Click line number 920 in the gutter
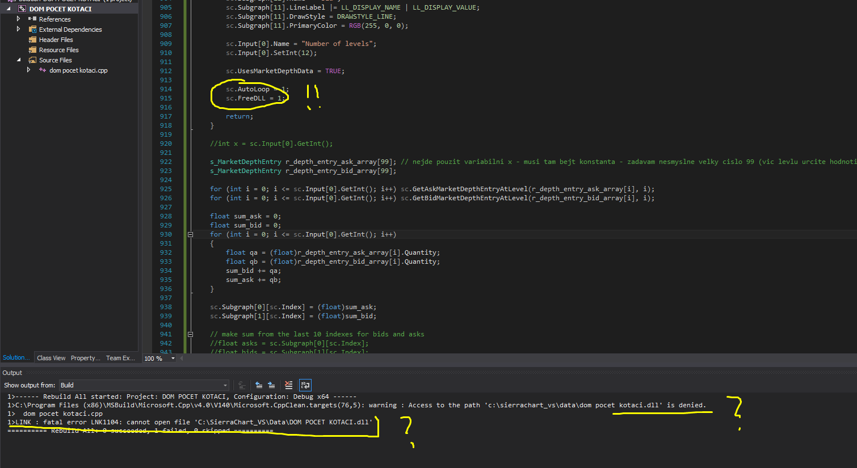This screenshot has height=468, width=857. [x=166, y=144]
